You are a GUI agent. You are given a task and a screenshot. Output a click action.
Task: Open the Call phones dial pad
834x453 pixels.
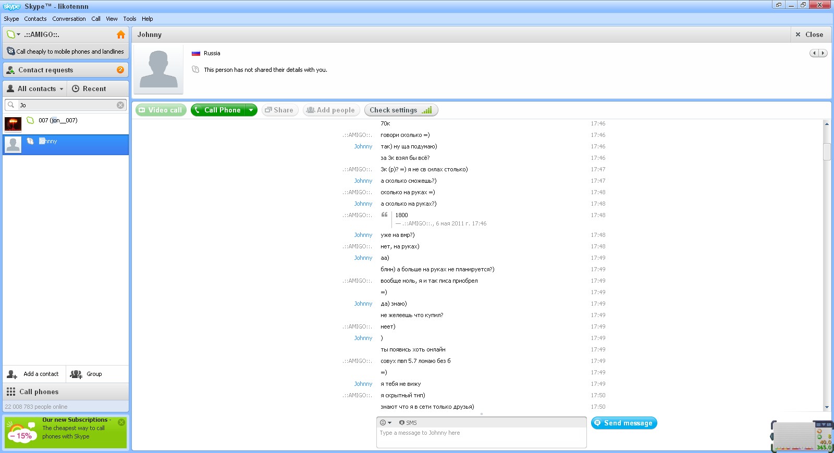[66, 392]
